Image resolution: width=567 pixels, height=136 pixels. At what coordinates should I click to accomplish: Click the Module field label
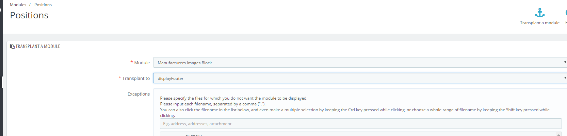[x=142, y=63]
